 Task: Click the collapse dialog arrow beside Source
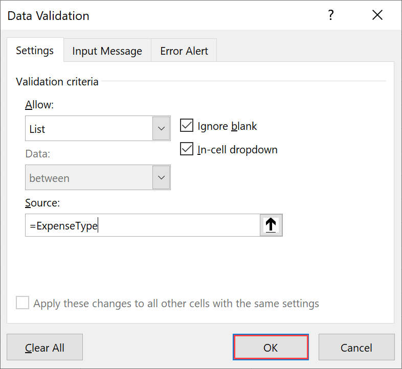(x=271, y=225)
